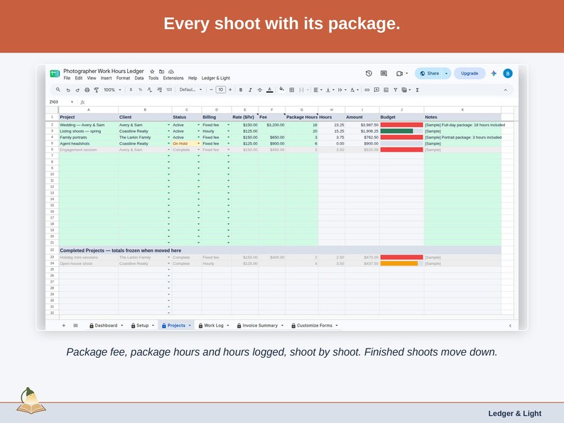This screenshot has height=423, width=564.
Task: Click the undo arrow icon
Action: tap(68, 90)
